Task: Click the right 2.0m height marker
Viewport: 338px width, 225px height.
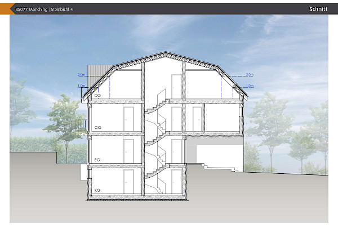Action: (250, 74)
